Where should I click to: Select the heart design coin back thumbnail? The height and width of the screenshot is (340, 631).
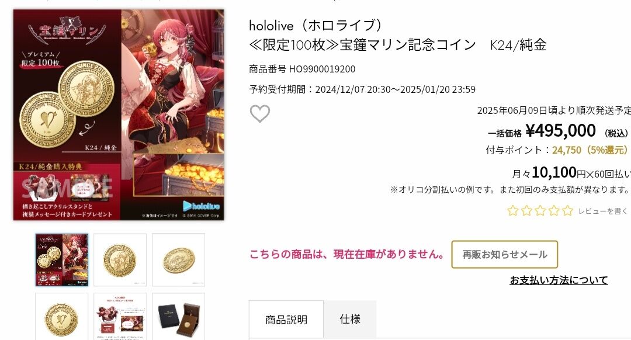tap(61, 317)
